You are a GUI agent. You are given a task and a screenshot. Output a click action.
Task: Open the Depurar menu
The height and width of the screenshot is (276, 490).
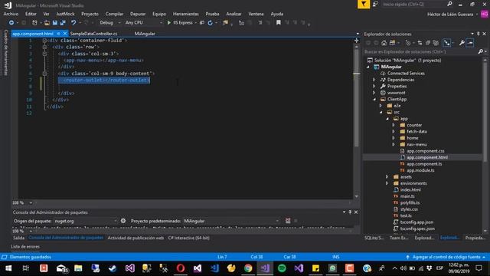click(138, 14)
